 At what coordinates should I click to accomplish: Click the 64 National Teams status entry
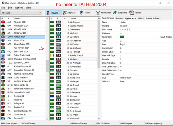[79, 124]
